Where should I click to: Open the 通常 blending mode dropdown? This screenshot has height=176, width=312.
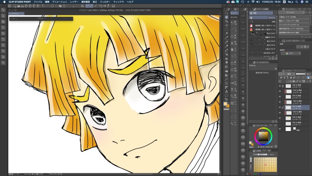(x=290, y=74)
